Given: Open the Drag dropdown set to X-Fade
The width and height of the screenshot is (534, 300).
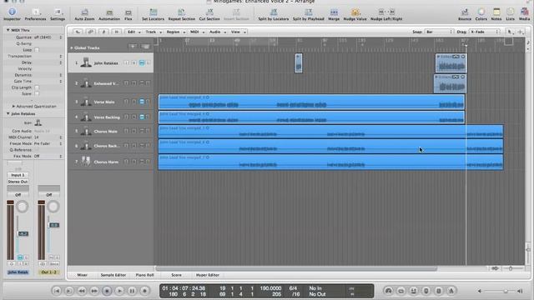Looking at the screenshot, I should [x=485, y=32].
